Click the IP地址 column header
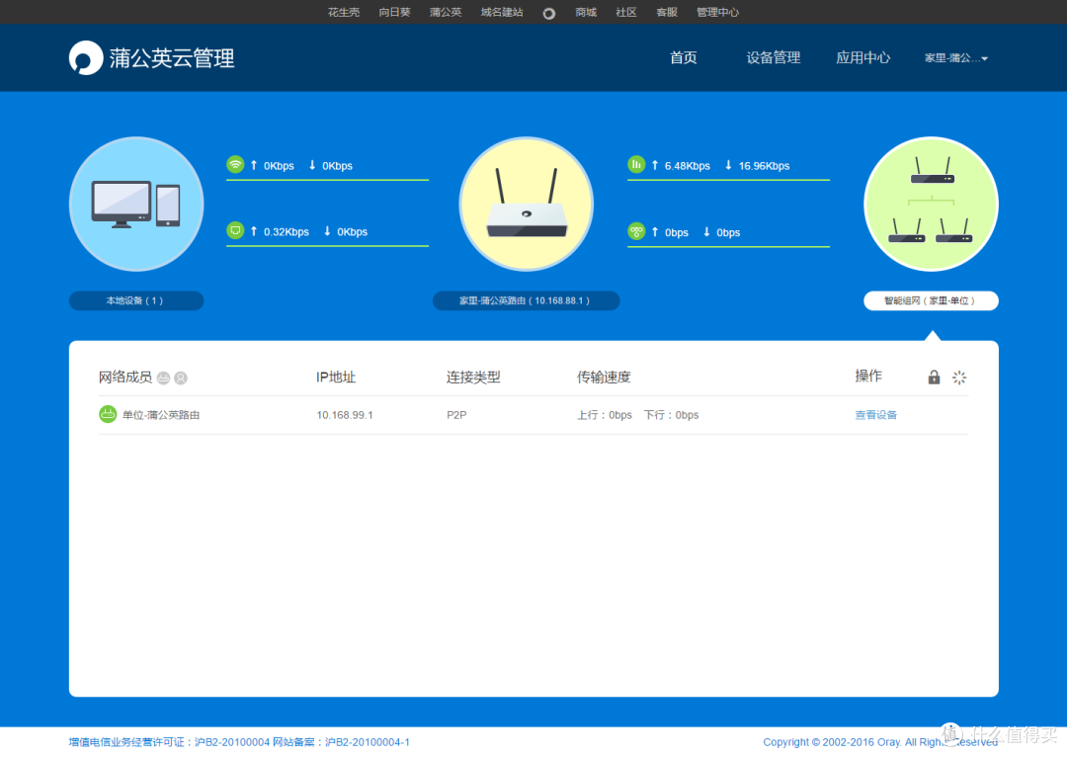Image resolution: width=1067 pixels, height=757 pixels. tap(336, 378)
